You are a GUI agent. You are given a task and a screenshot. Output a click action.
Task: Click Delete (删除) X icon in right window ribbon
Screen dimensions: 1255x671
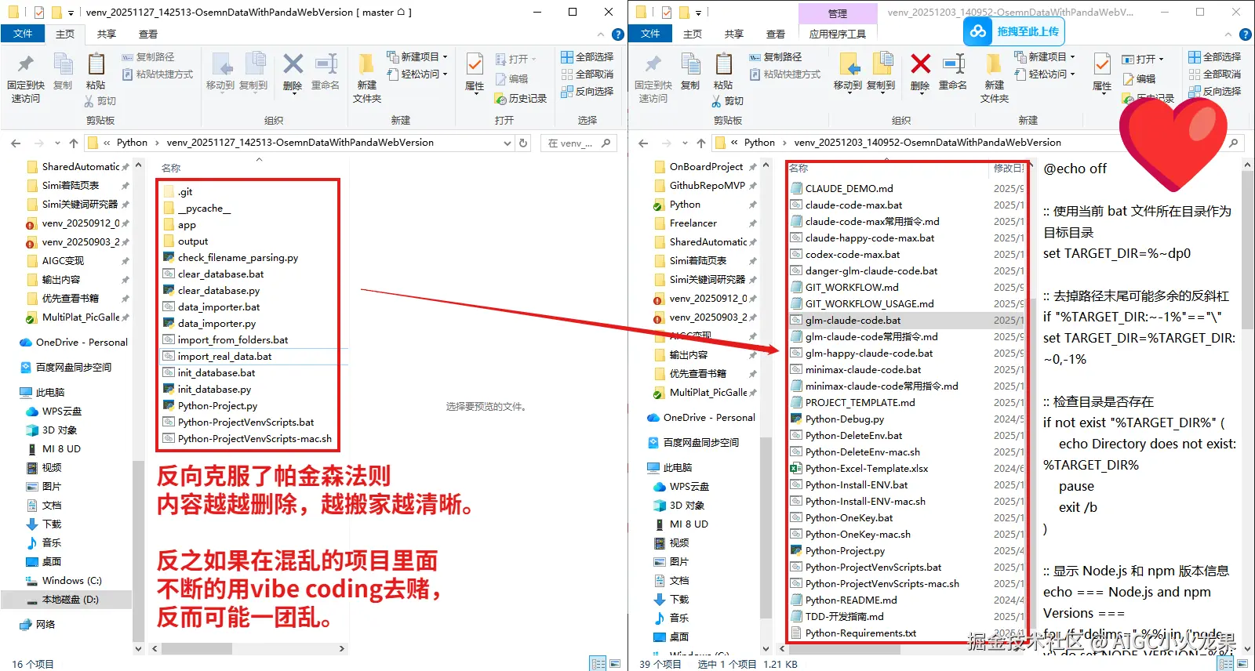pyautogui.click(x=920, y=72)
